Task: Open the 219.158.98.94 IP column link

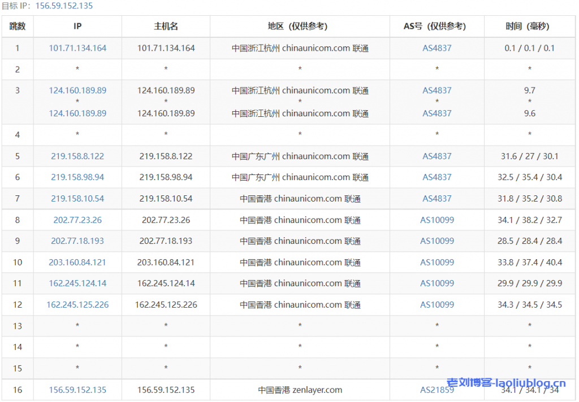Action: [x=77, y=177]
